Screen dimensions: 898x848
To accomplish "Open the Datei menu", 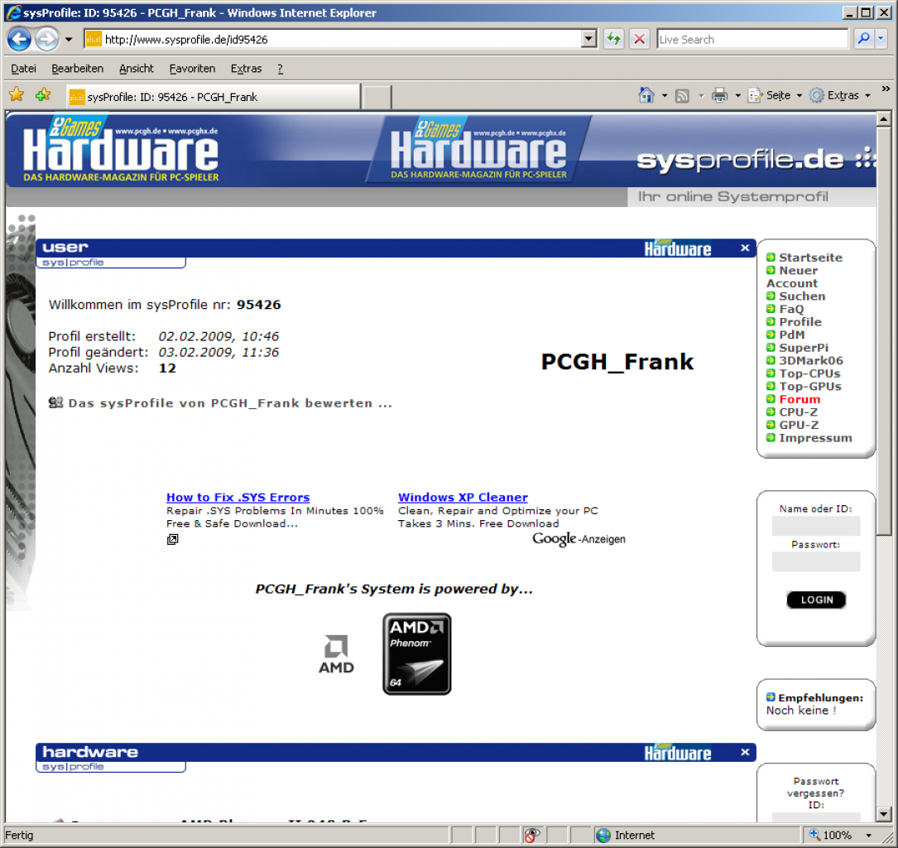I will click(23, 69).
